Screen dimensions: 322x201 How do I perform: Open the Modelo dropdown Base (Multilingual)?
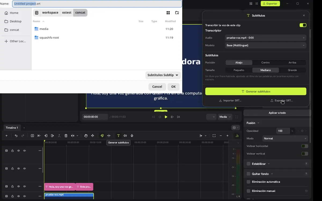coord(265,45)
